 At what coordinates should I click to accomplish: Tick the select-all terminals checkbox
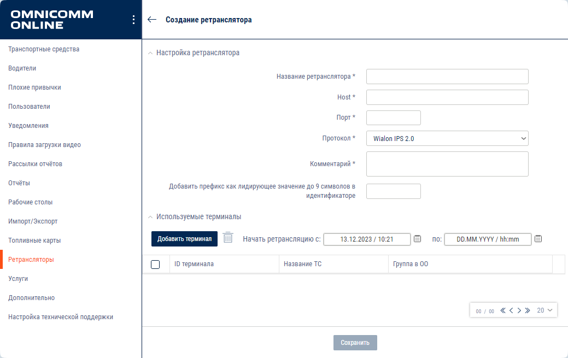(155, 265)
